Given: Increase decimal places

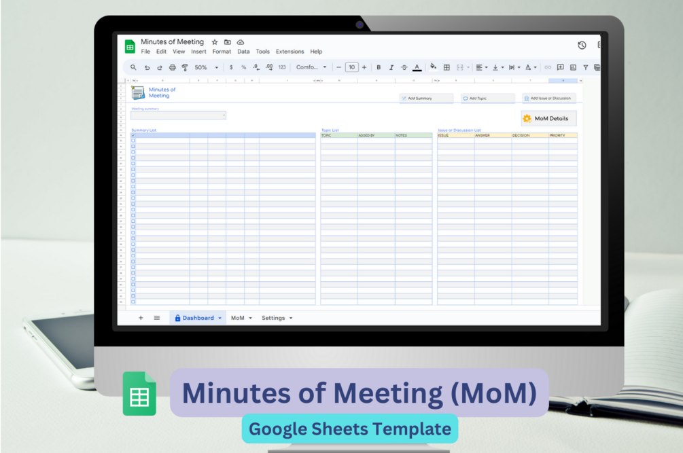Looking at the screenshot, I should 269,67.
